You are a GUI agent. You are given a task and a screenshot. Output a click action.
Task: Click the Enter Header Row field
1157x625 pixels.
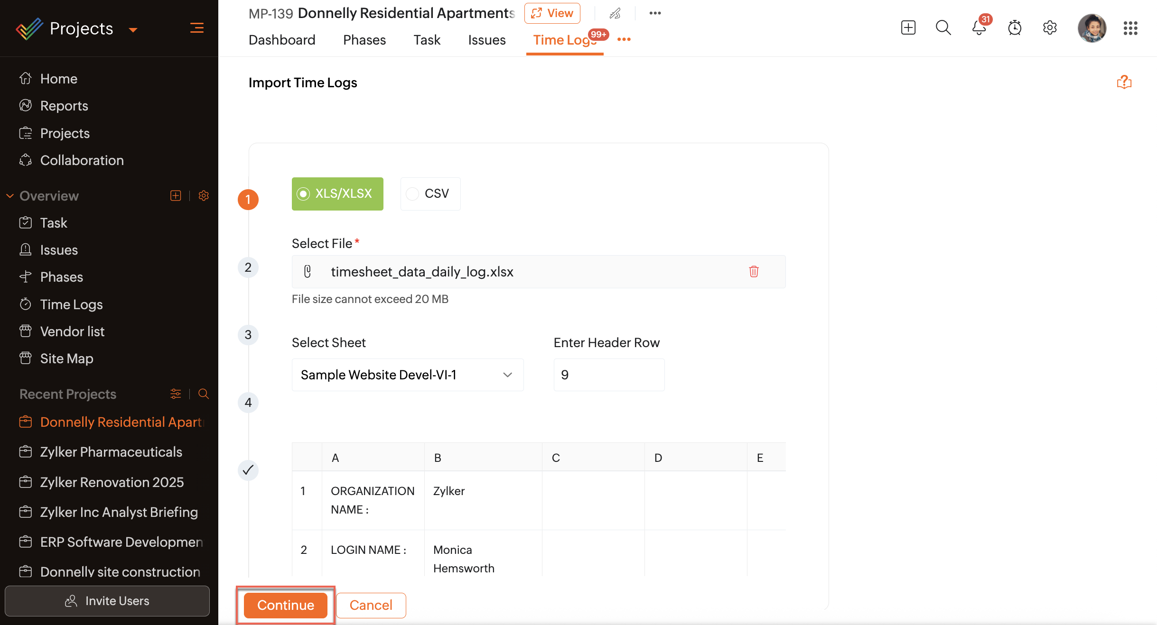coord(609,375)
